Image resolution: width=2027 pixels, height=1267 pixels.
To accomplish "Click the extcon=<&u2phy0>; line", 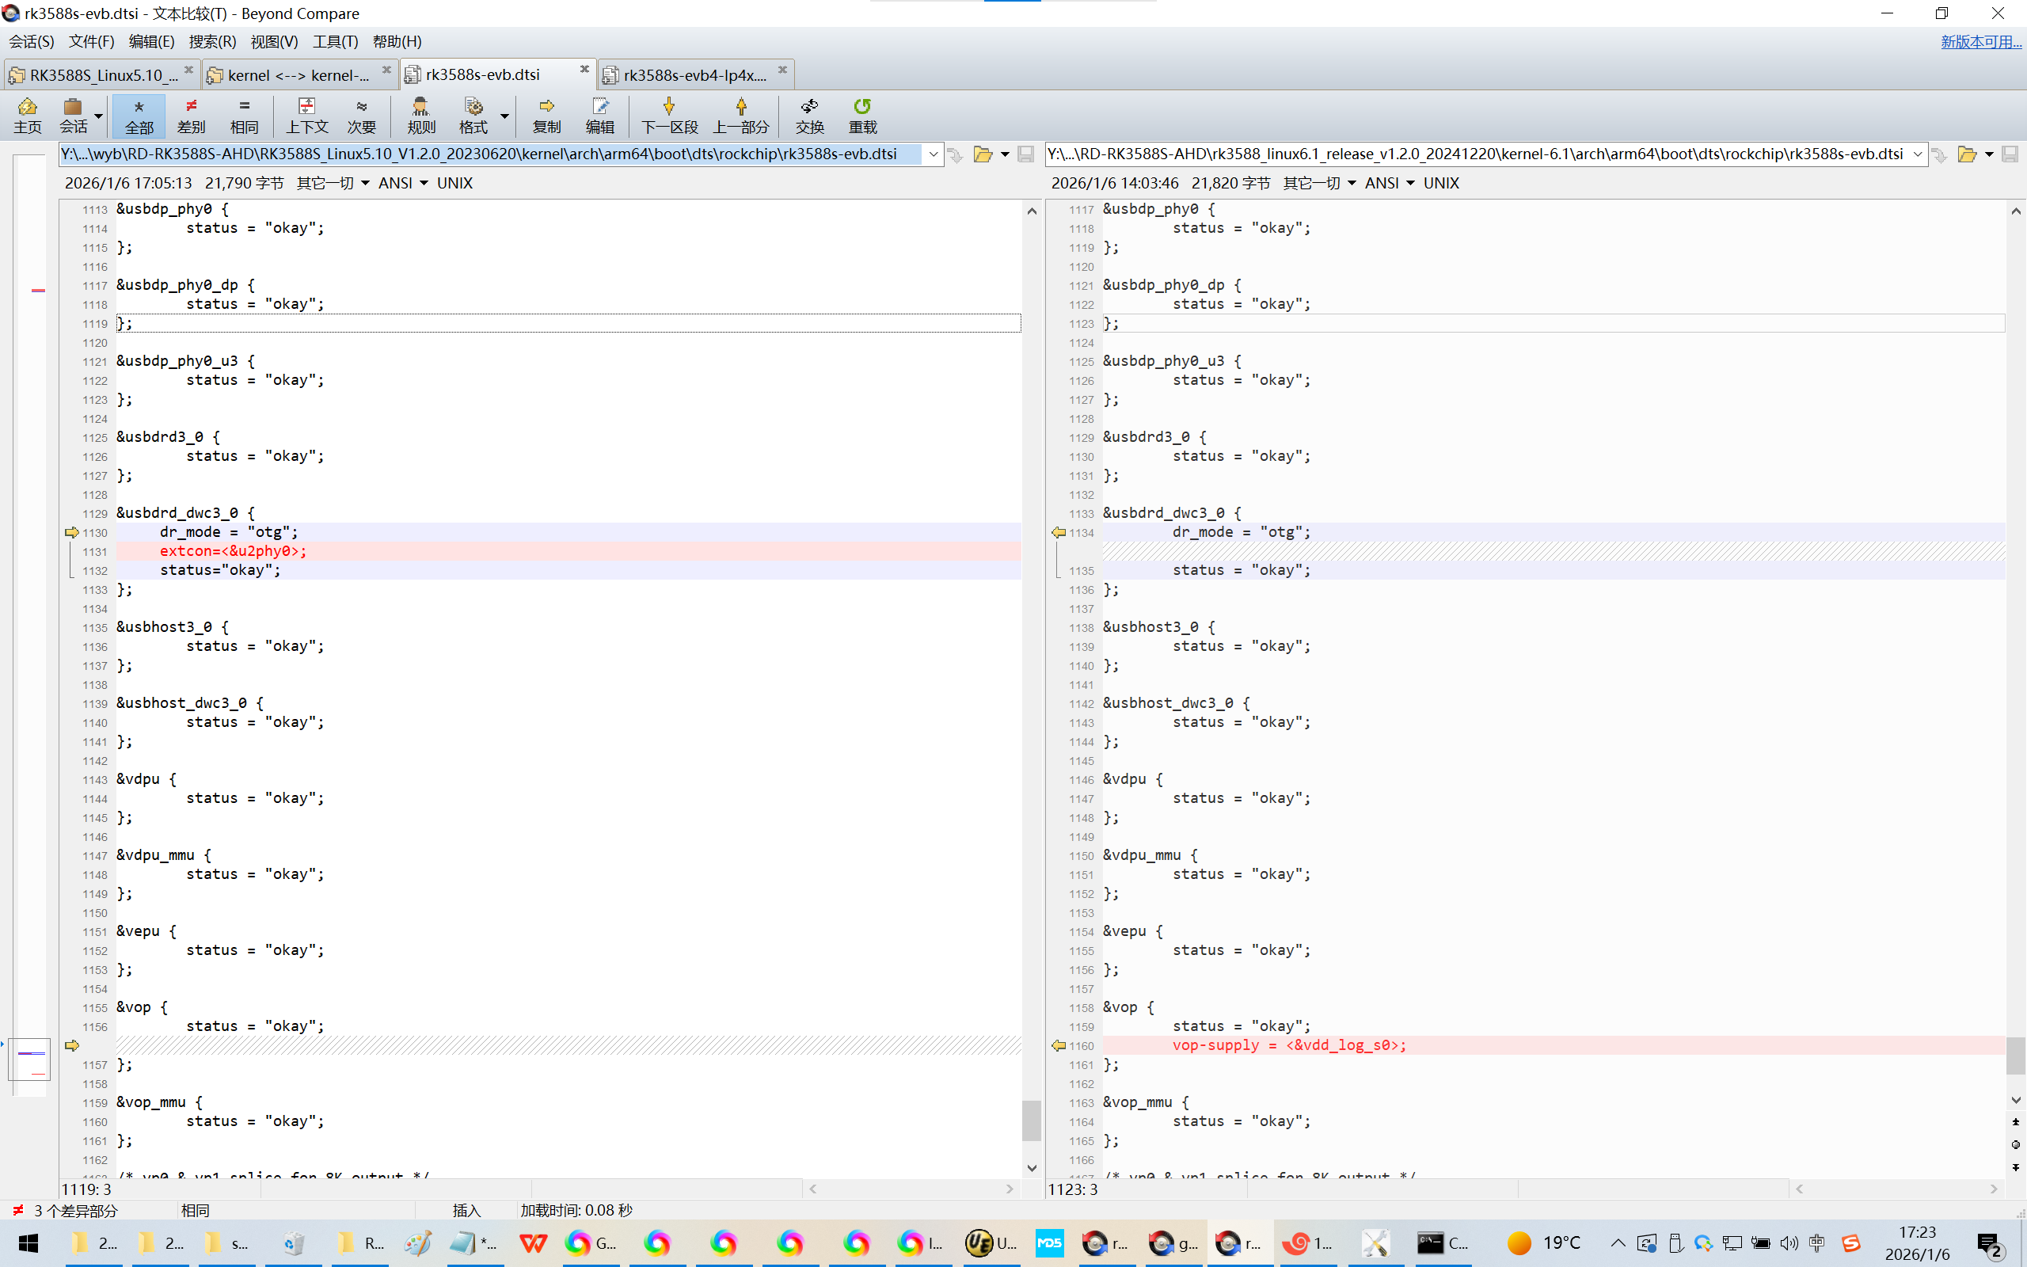I will coord(568,551).
